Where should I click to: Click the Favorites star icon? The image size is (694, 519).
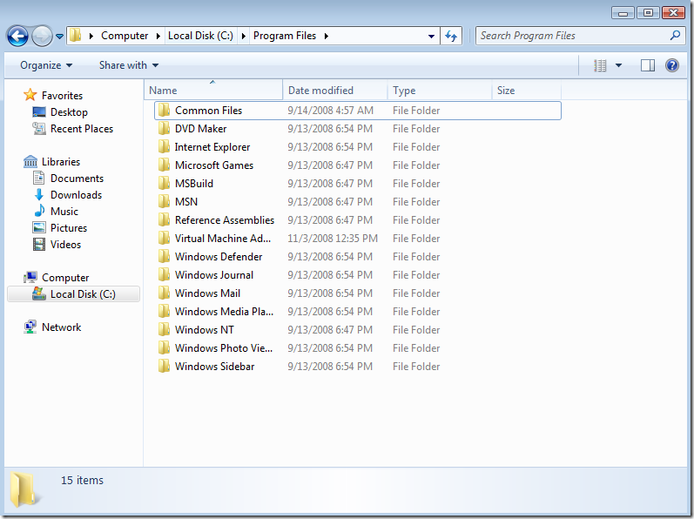tap(30, 95)
